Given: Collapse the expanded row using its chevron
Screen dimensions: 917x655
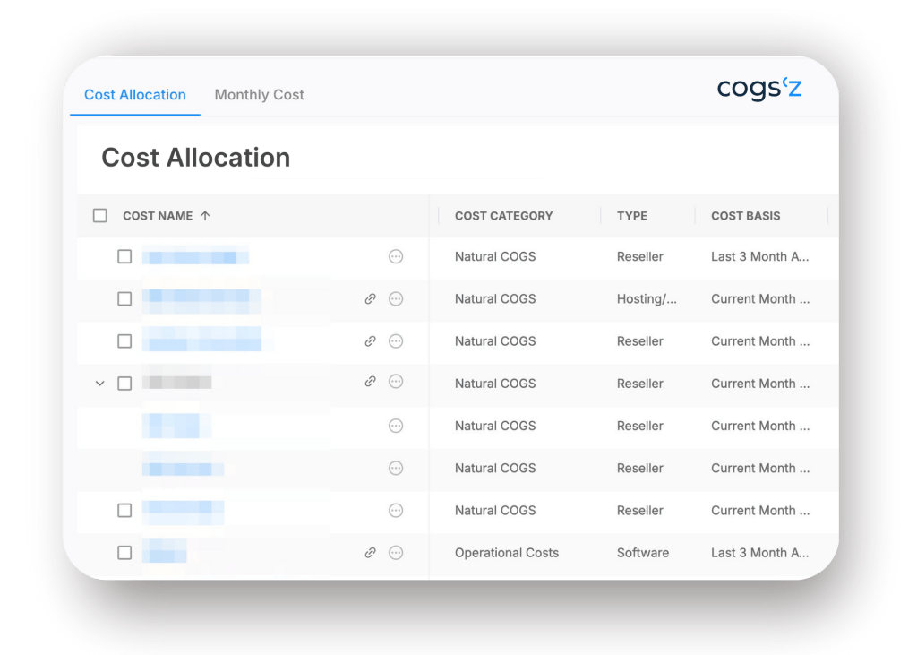Looking at the screenshot, I should tap(100, 384).
